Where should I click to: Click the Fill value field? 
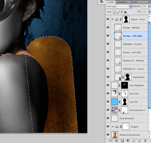tap(144, 12)
